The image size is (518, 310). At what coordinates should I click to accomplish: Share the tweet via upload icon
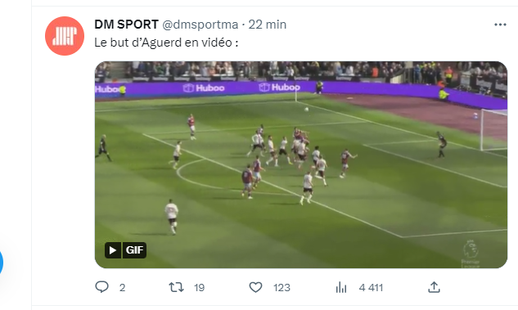(434, 287)
